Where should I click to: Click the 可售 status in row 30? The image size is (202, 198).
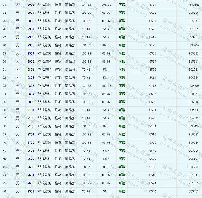(122, 62)
